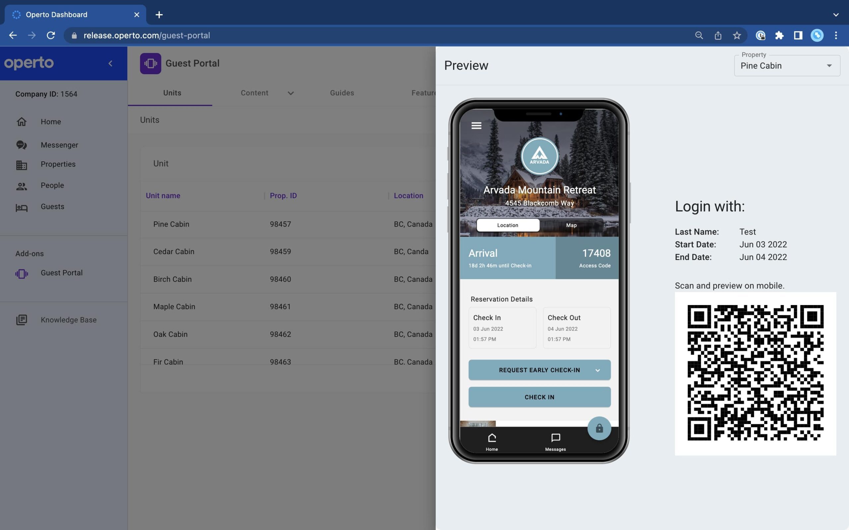Click the lock icon on mobile preview

tap(598, 428)
